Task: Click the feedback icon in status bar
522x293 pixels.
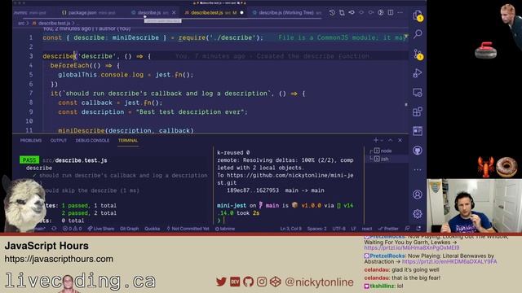Action: coord(407,229)
